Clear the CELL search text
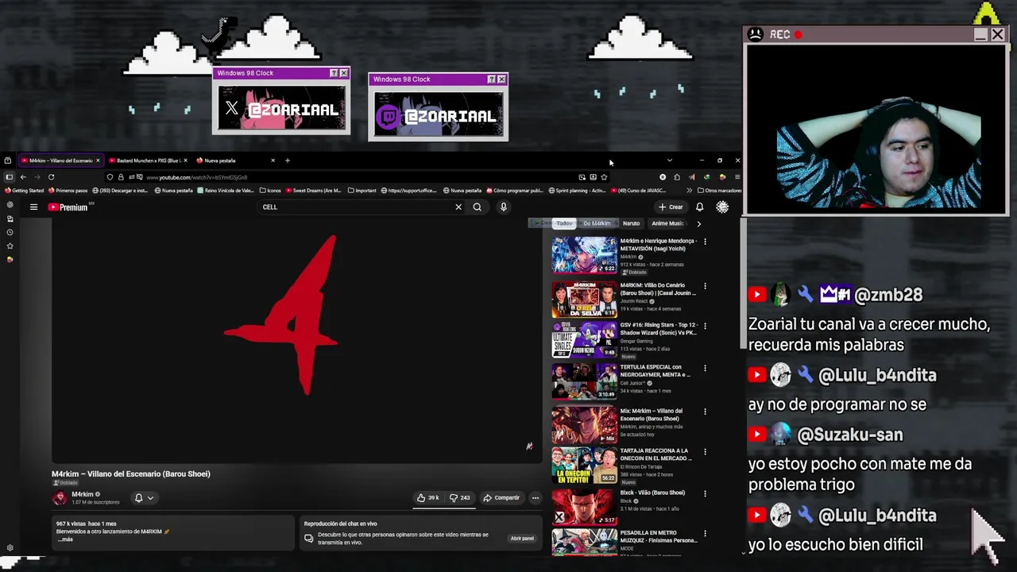 pos(458,207)
